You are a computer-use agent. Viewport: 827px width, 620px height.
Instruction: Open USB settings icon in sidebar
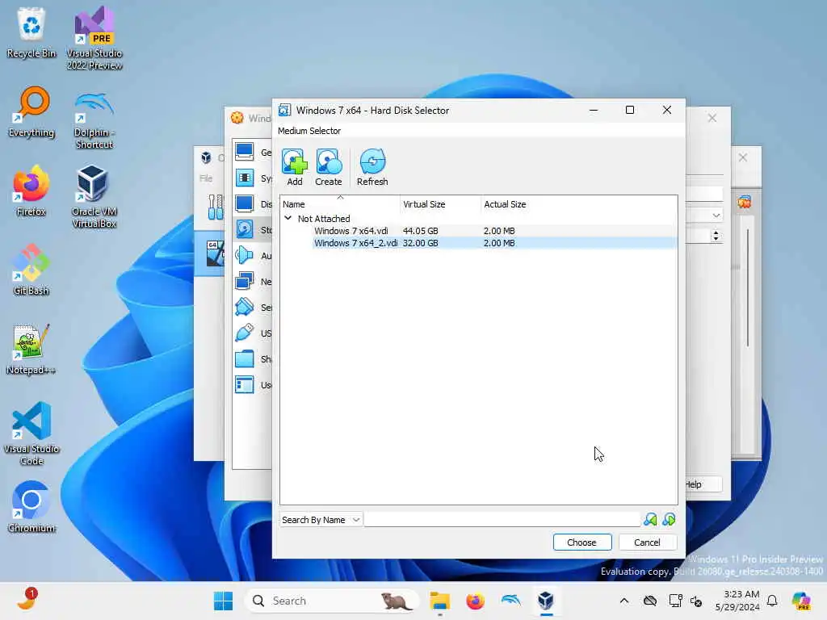(x=244, y=333)
